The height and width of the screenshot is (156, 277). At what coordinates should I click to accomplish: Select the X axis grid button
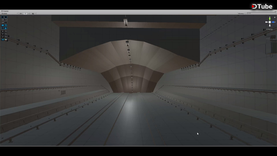click(x=4, y=31)
